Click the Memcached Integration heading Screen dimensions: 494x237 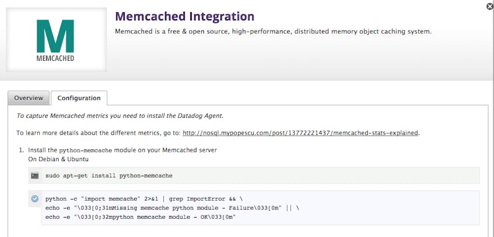pos(185,16)
